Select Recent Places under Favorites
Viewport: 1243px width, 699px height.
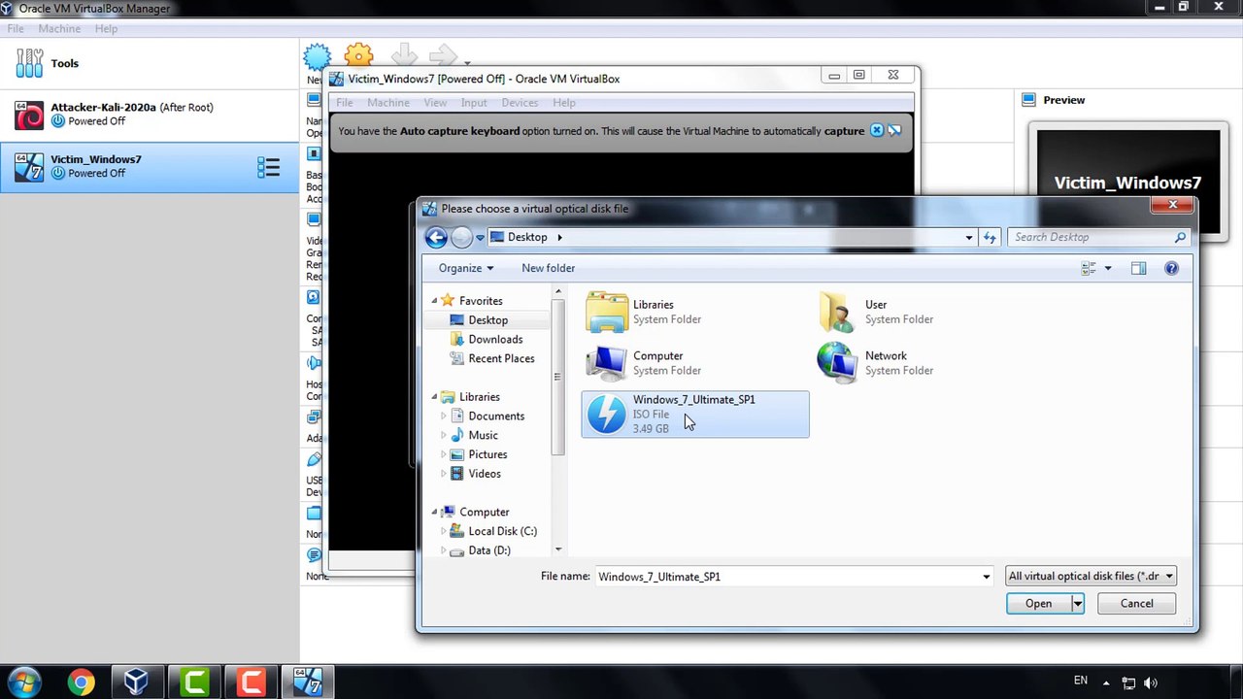[x=501, y=359]
